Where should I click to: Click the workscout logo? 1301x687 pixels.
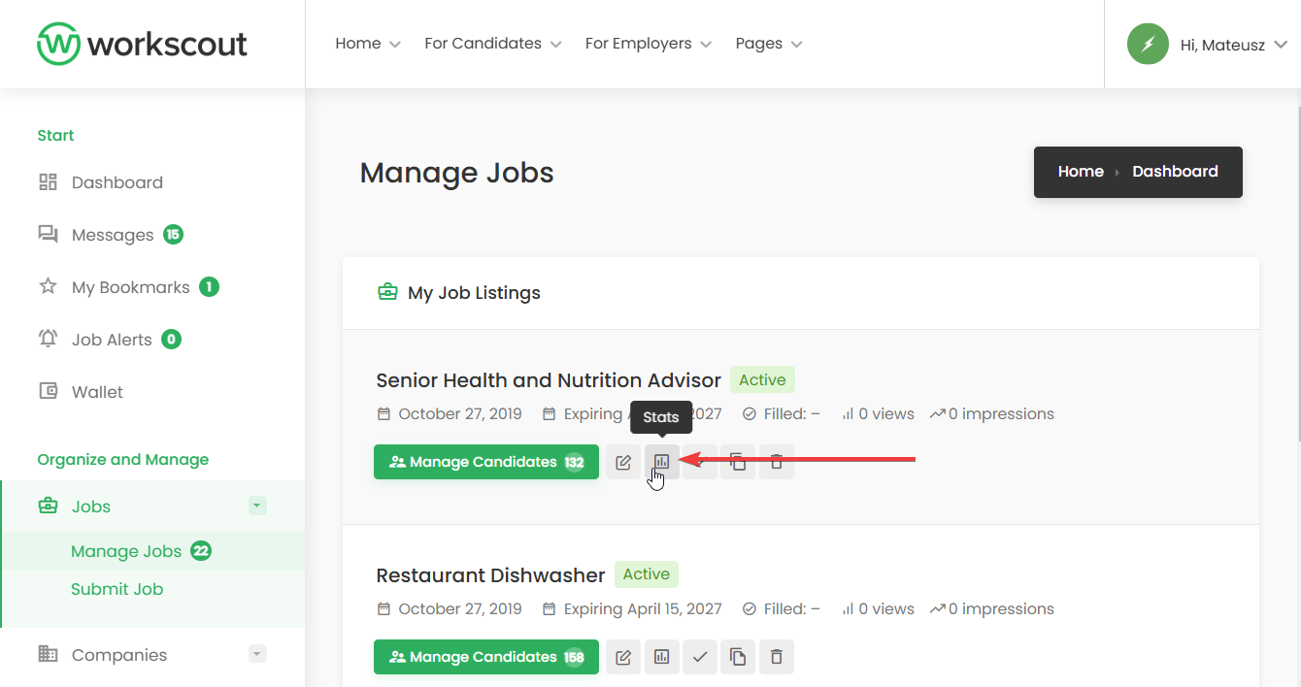click(x=143, y=44)
